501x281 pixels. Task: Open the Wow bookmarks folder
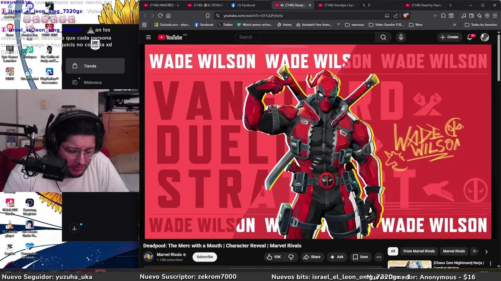(416, 25)
